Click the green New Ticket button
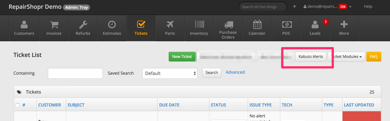 coord(182,57)
